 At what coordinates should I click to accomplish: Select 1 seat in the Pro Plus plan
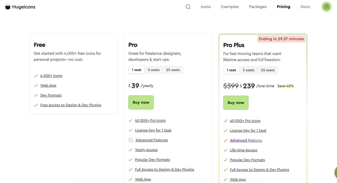coord(231,70)
